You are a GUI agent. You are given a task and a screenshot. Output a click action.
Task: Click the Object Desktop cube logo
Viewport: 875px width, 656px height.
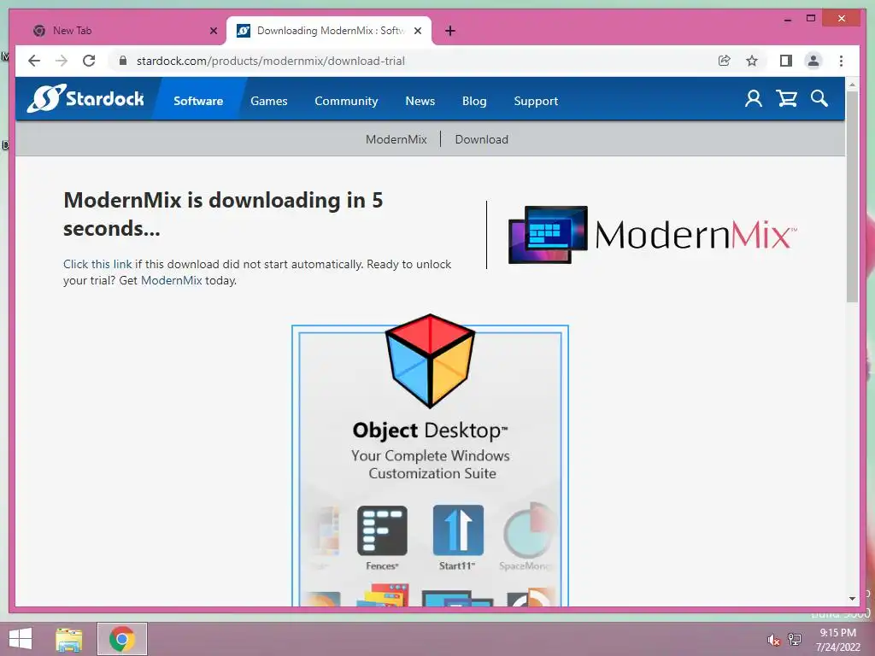pos(430,361)
